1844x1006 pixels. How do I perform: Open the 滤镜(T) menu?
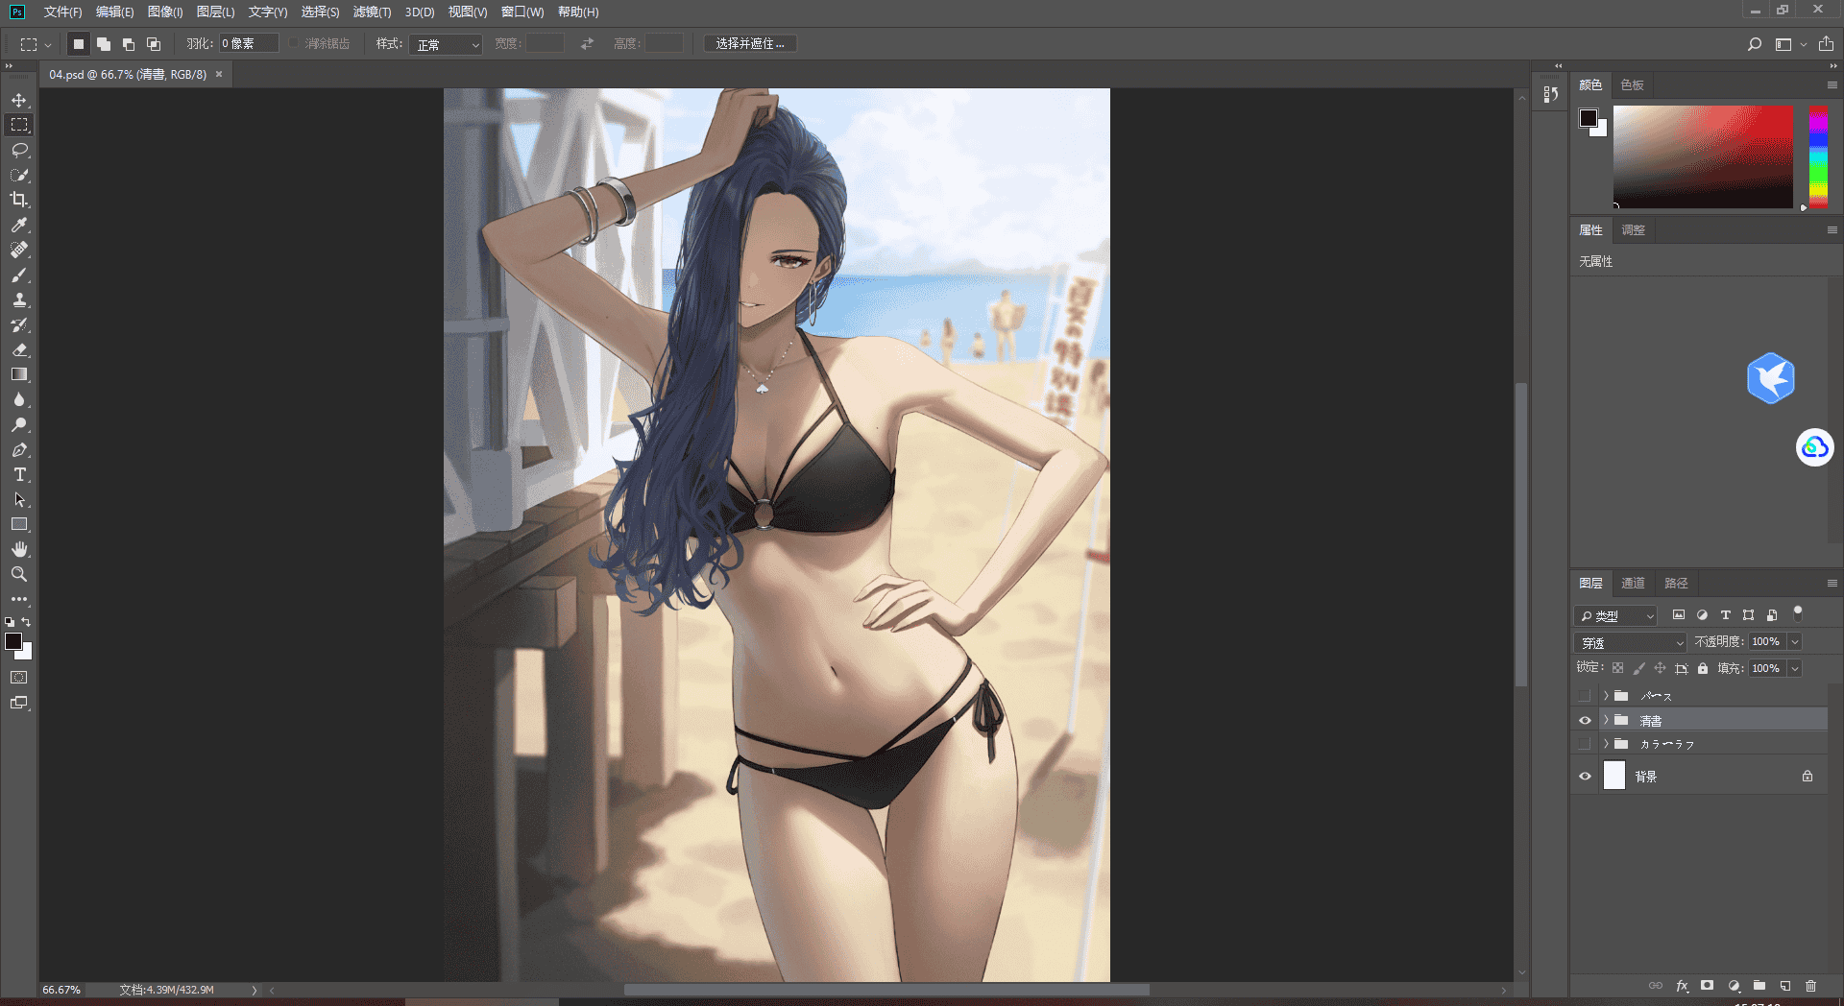coord(372,12)
